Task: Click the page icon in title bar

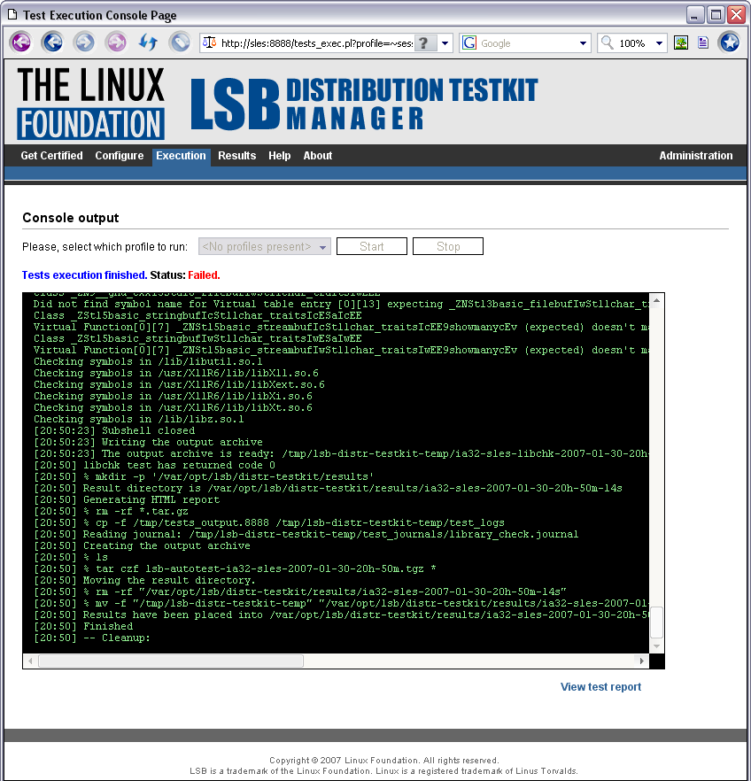Action: [x=12, y=15]
